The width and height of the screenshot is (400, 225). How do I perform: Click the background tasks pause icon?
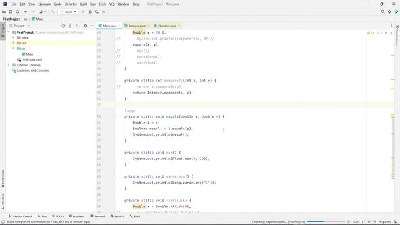coord(349,222)
